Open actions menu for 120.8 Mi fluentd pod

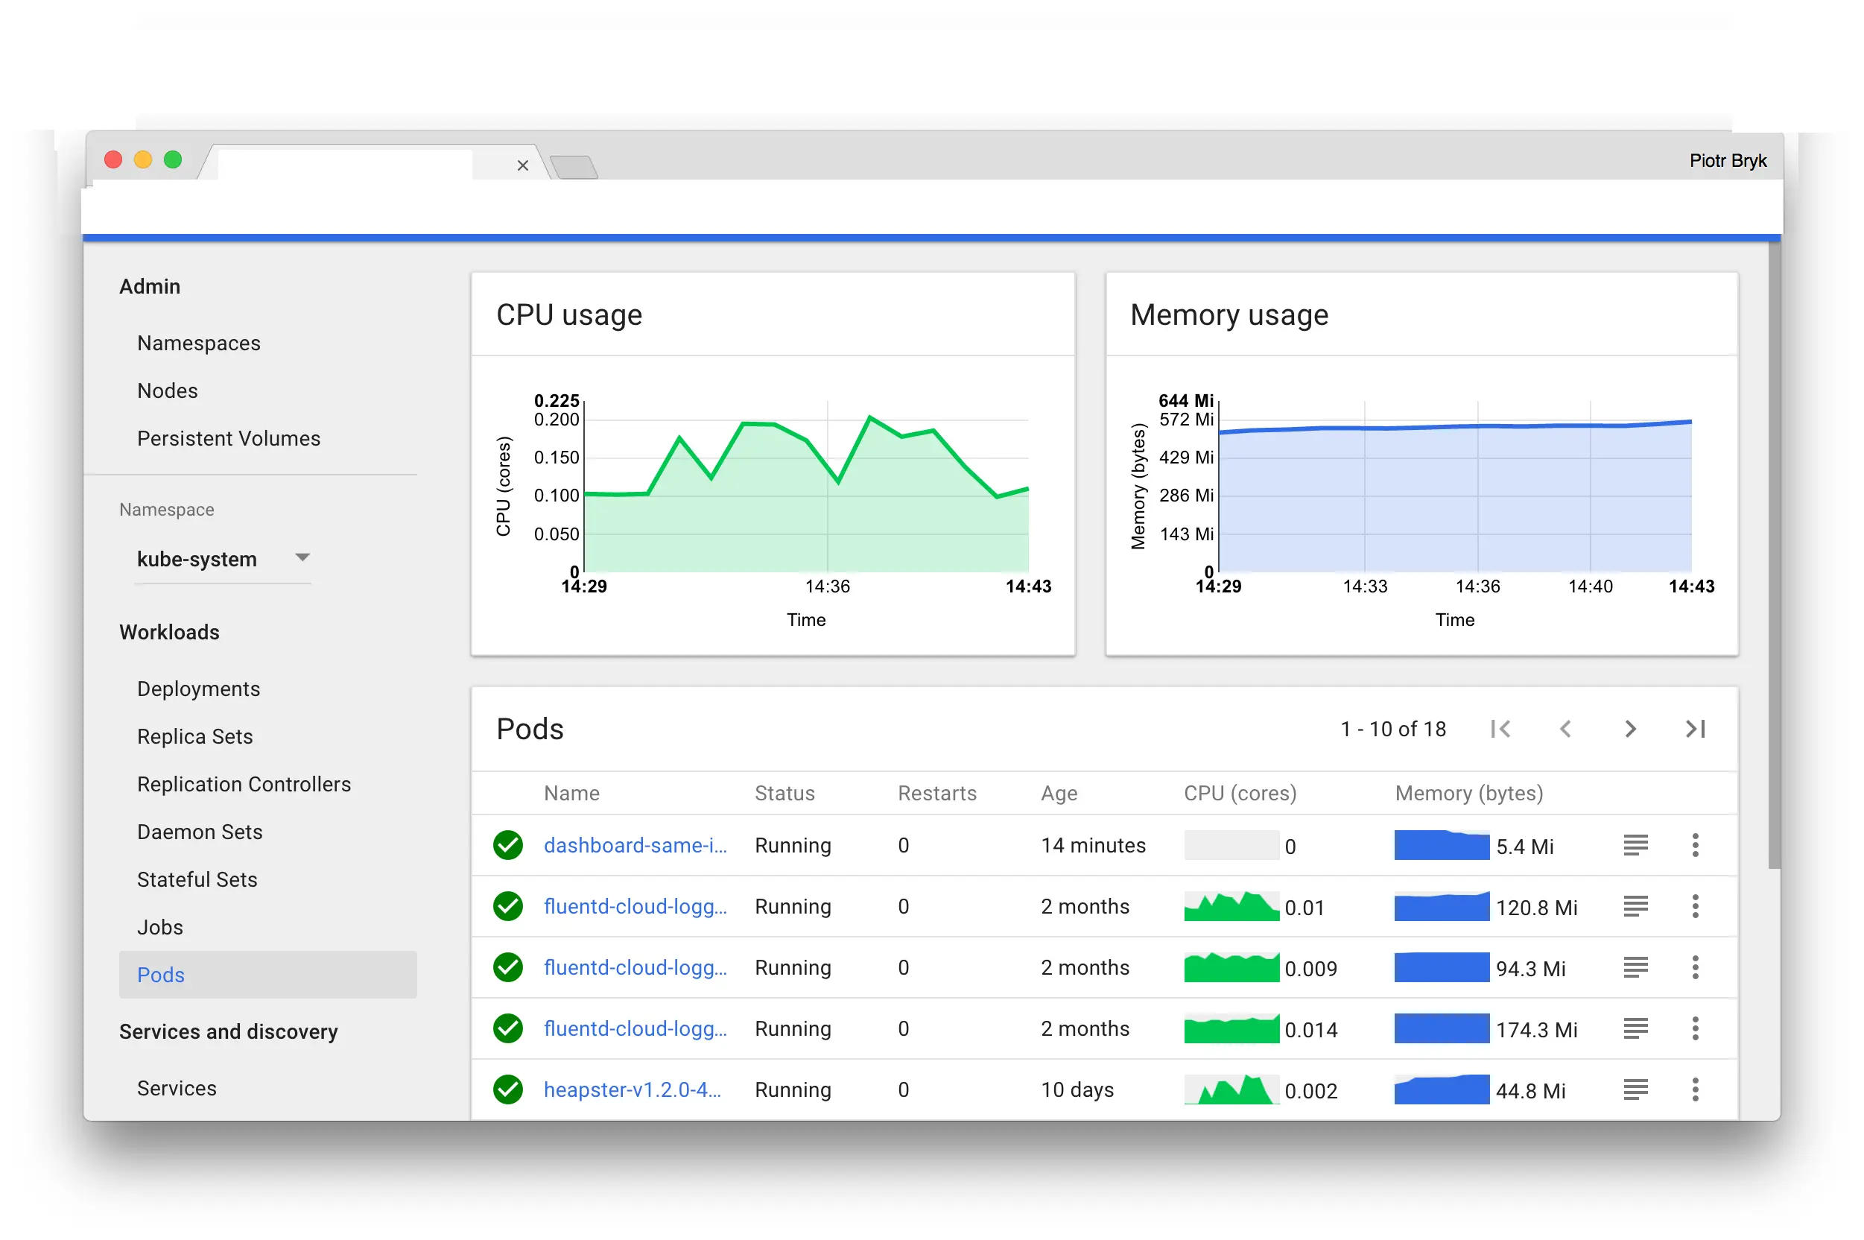pyautogui.click(x=1694, y=906)
